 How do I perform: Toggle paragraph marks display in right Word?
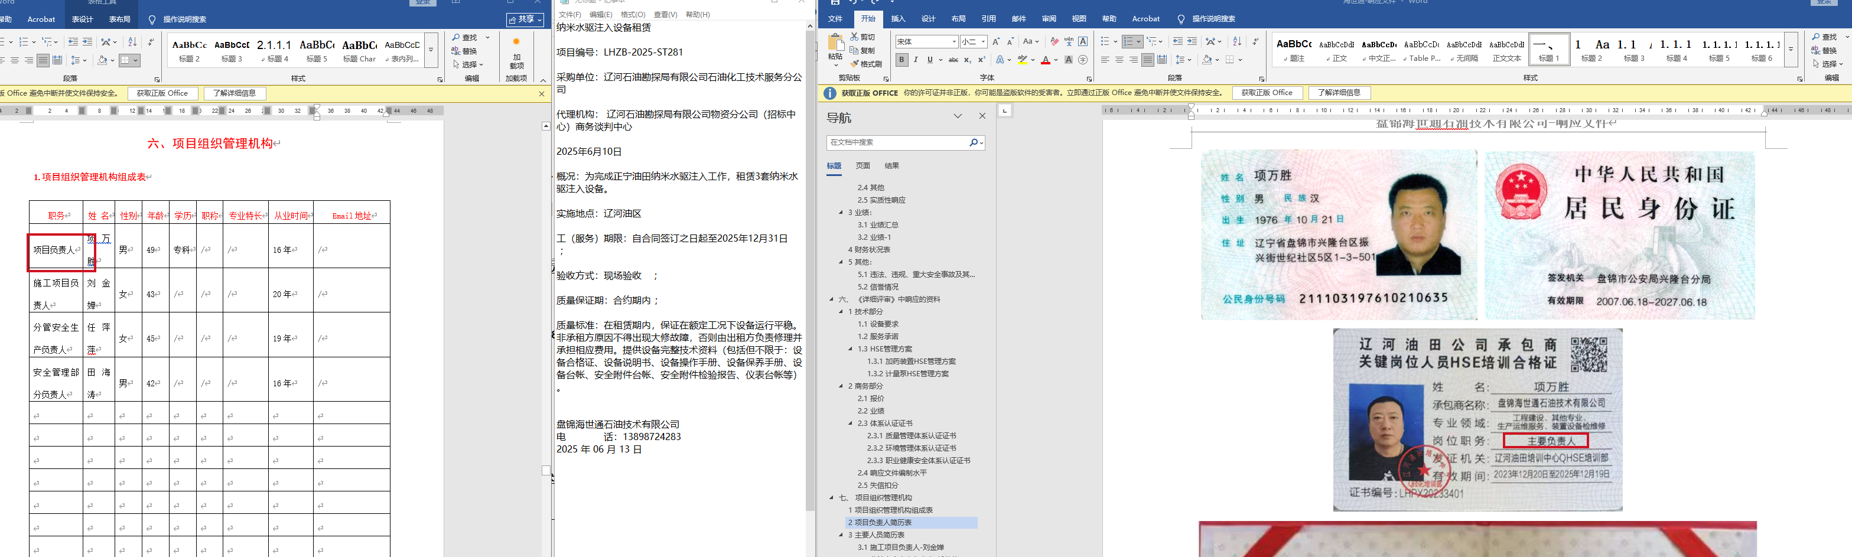[1255, 42]
